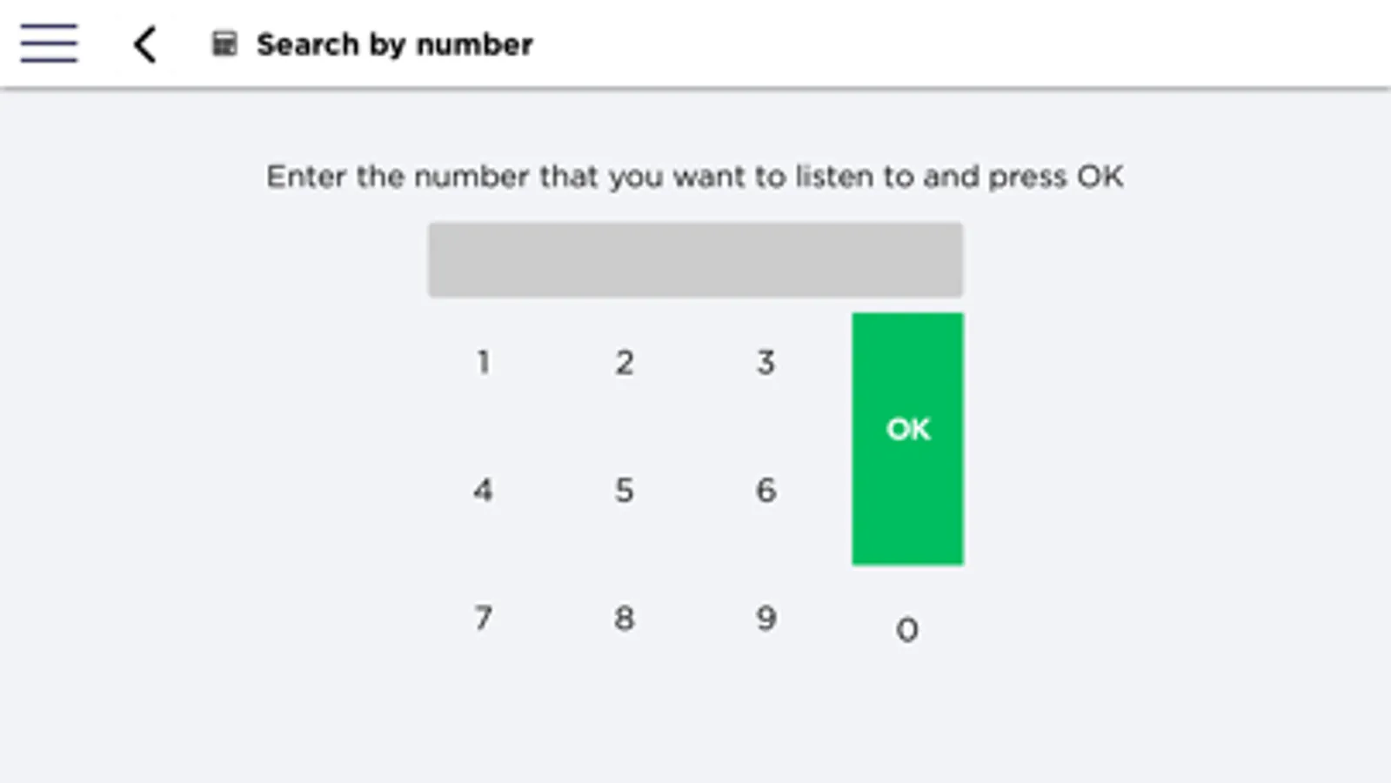Tap the 0 key below OK
This screenshot has height=783, width=1391.
pos(907,629)
